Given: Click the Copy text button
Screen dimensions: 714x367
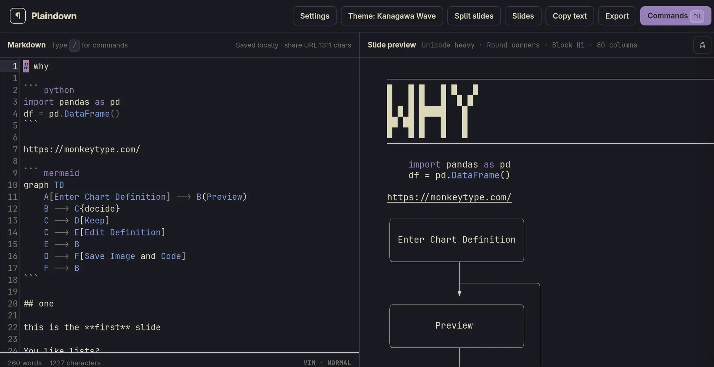Looking at the screenshot, I should tap(570, 16).
